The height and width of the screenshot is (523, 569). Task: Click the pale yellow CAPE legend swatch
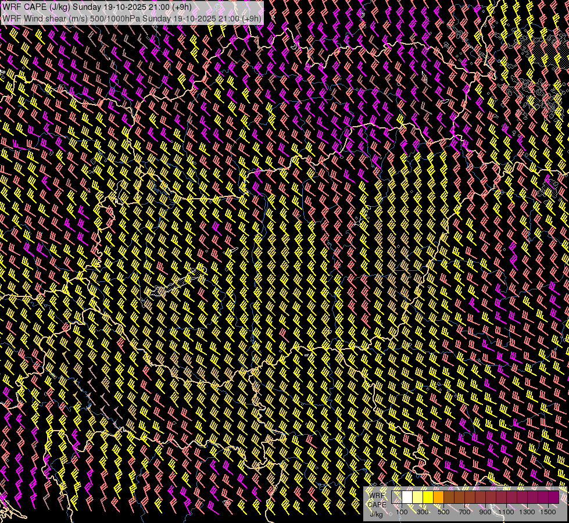click(418, 497)
